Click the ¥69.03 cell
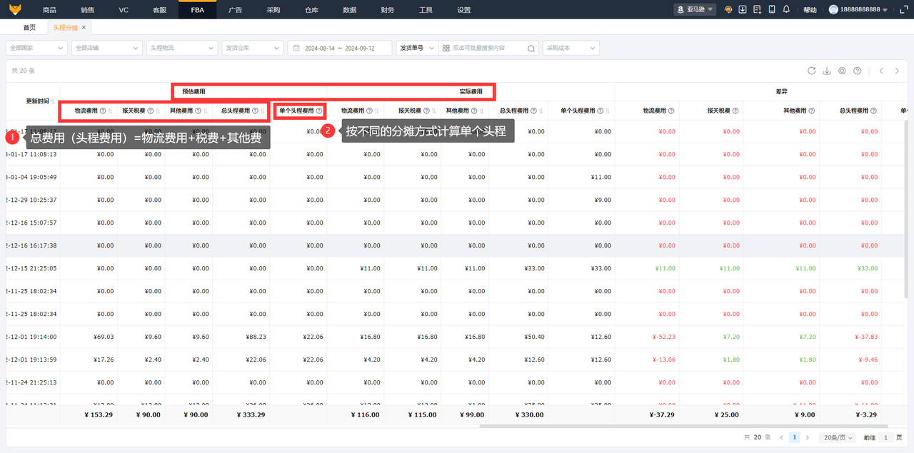The height and width of the screenshot is (453, 914). click(104, 337)
